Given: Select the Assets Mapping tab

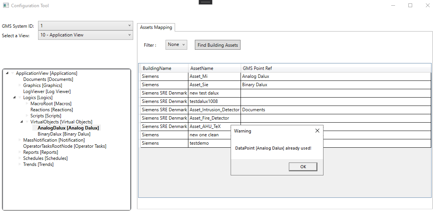Looking at the screenshot, I should pos(156,27).
